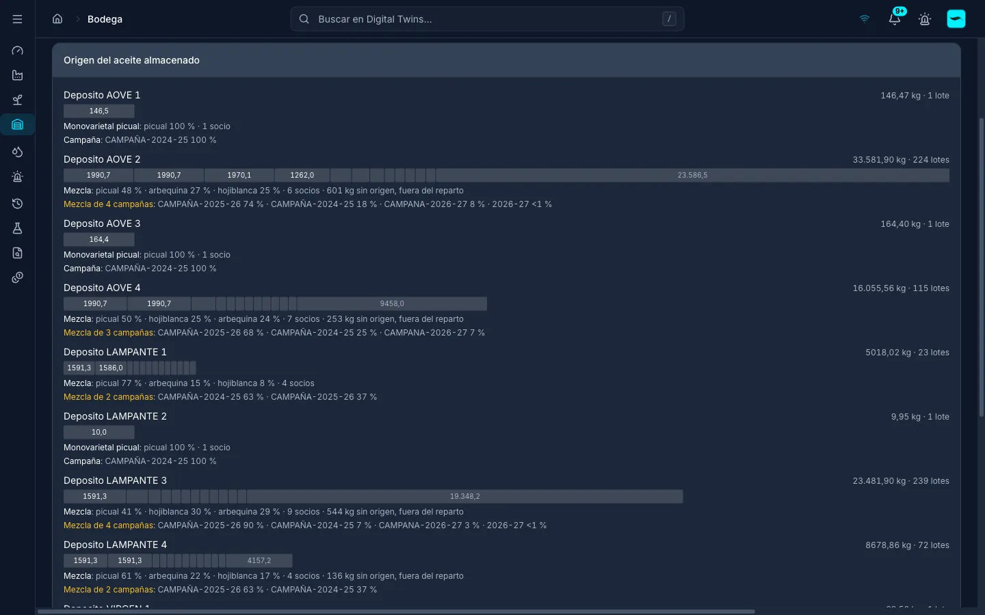Click the 164,4 bar segment in AOVE 3
The width and height of the screenshot is (985, 615).
(x=98, y=239)
